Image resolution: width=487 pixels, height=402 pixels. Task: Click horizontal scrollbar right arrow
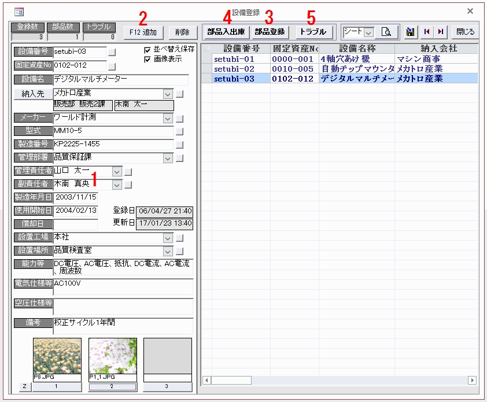pyautogui.click(x=473, y=380)
